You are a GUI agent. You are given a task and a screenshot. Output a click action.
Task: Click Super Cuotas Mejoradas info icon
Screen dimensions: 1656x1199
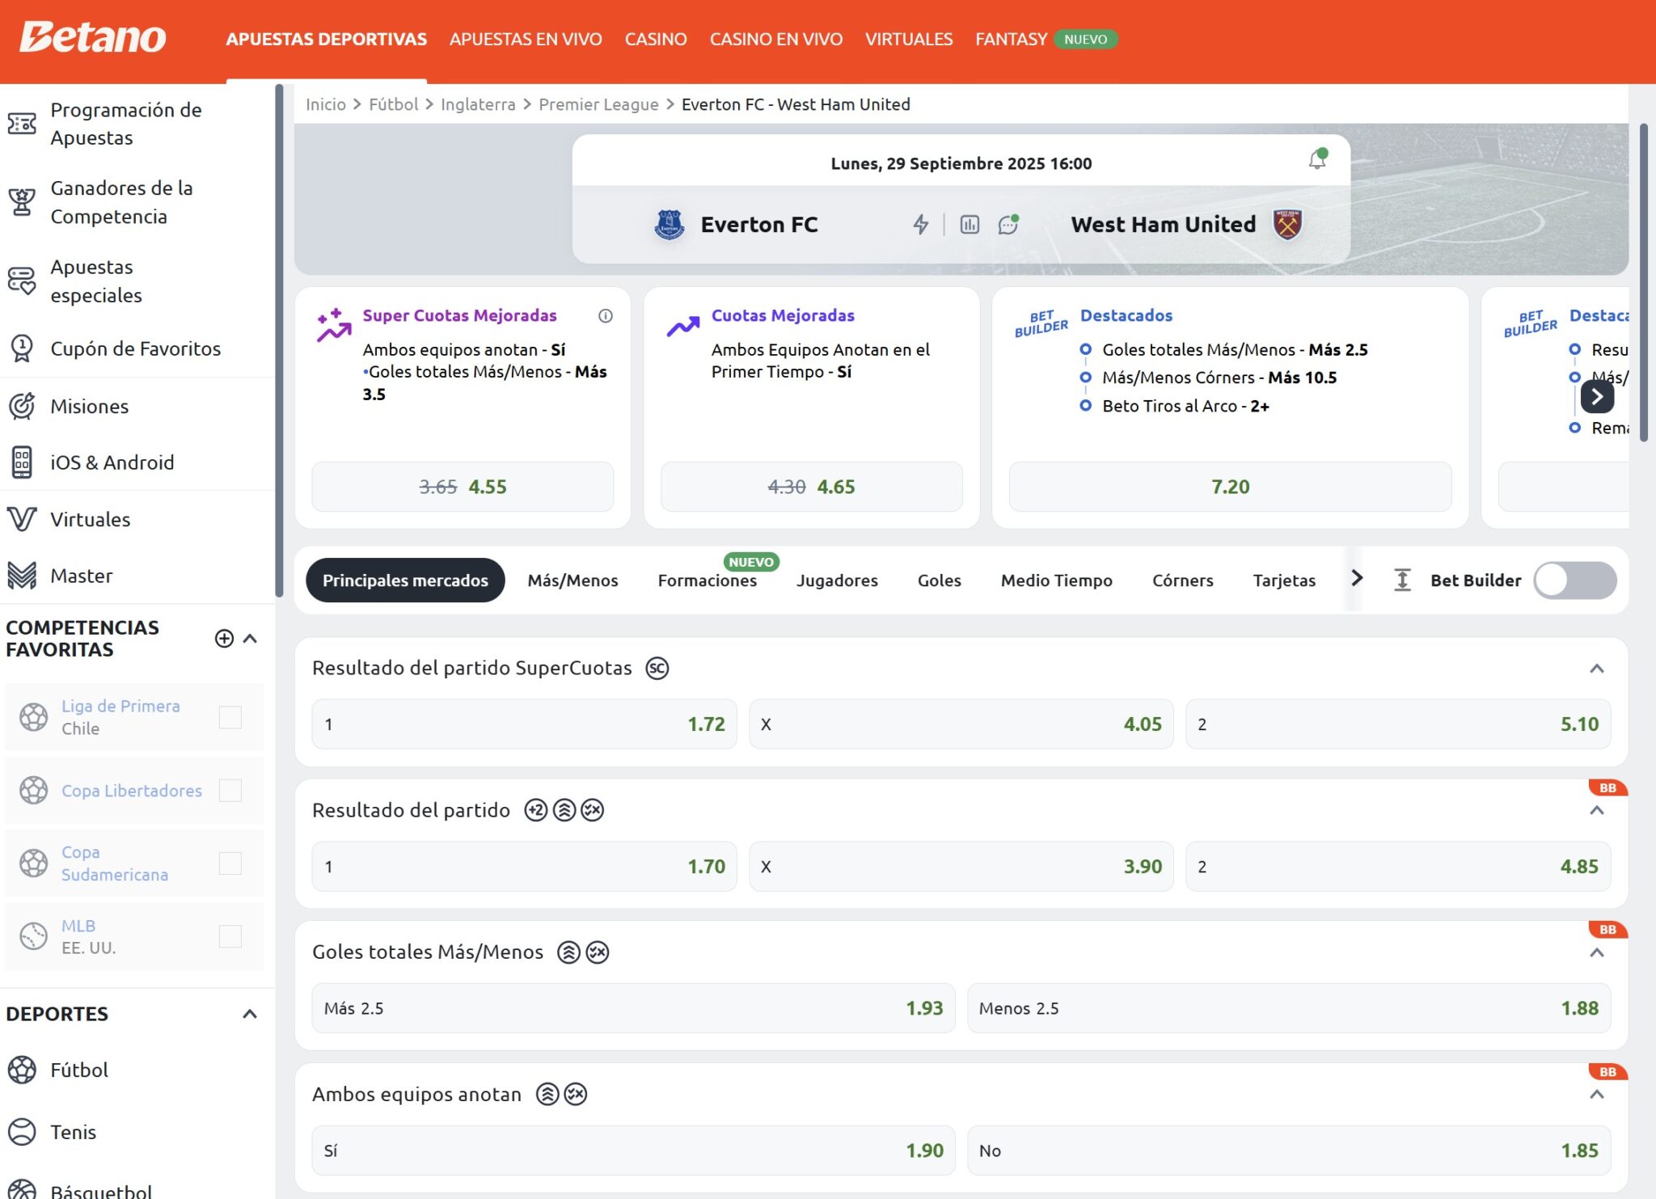[606, 316]
